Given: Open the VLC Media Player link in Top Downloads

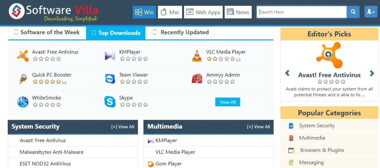Looking at the screenshot, I should pyautogui.click(x=226, y=52).
